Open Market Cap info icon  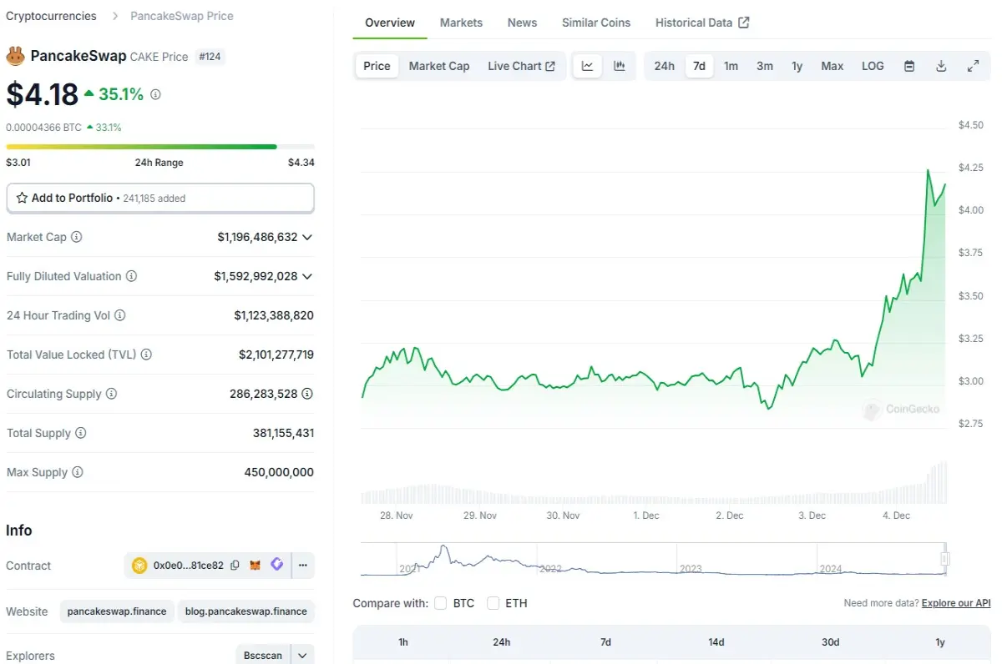[x=77, y=237]
